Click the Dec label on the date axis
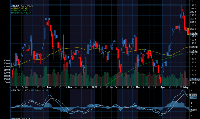This screenshot has height=119, width=200. [70, 87]
